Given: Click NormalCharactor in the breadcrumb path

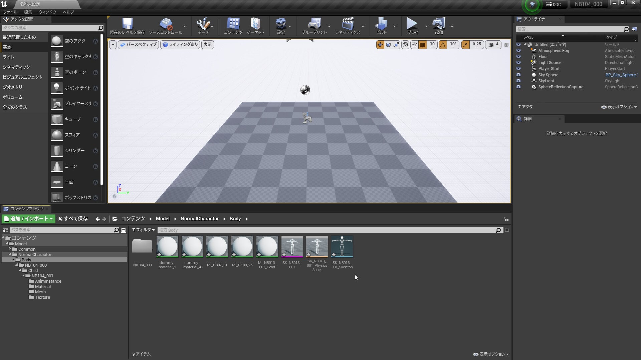Looking at the screenshot, I should [x=200, y=219].
